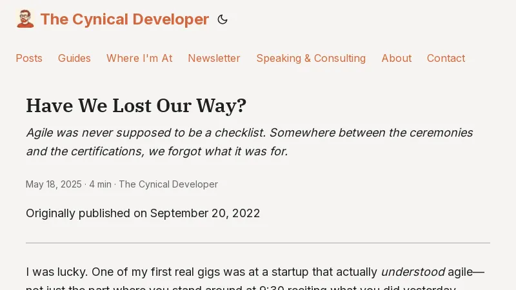The width and height of the screenshot is (516, 290).
Task: Open the Contact navigation link
Action: pos(446,58)
